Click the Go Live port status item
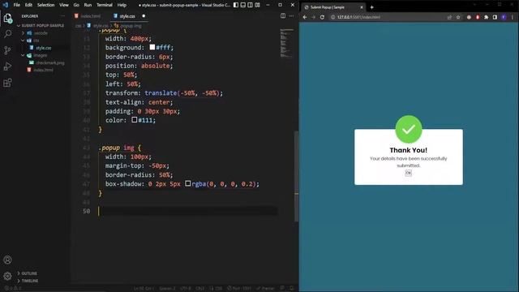This screenshot has width=519, height=292. click(239, 289)
